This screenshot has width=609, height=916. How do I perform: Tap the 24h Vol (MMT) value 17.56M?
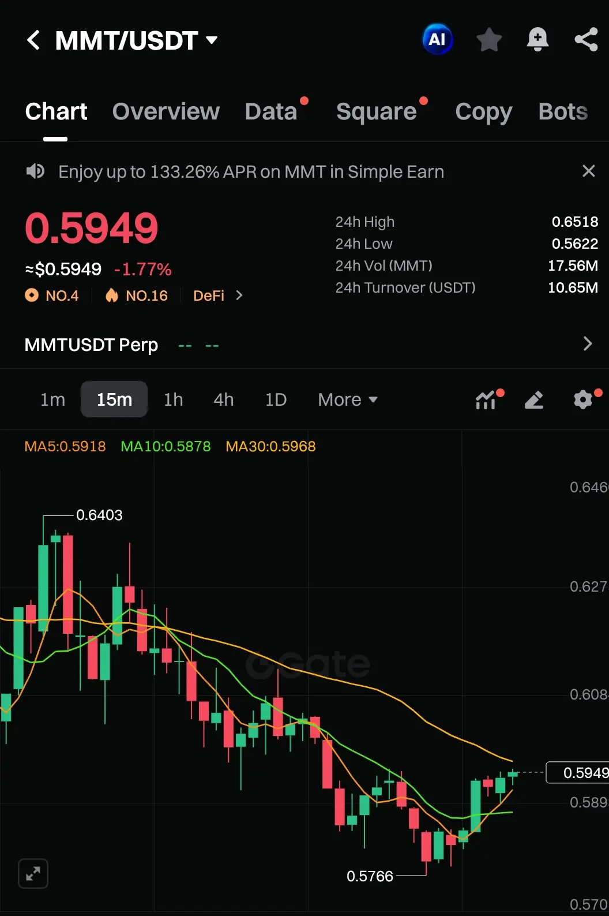point(573,266)
